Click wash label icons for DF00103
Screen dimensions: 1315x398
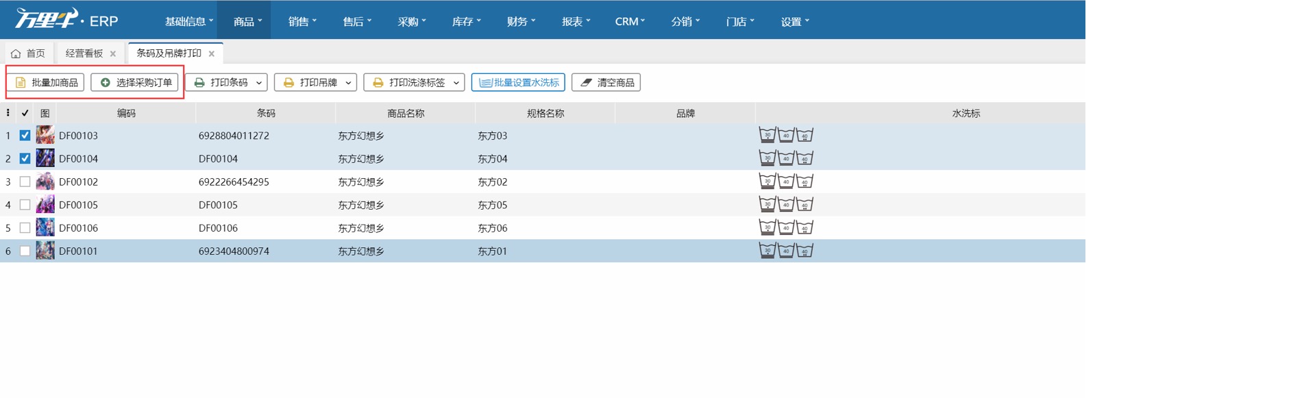click(786, 135)
